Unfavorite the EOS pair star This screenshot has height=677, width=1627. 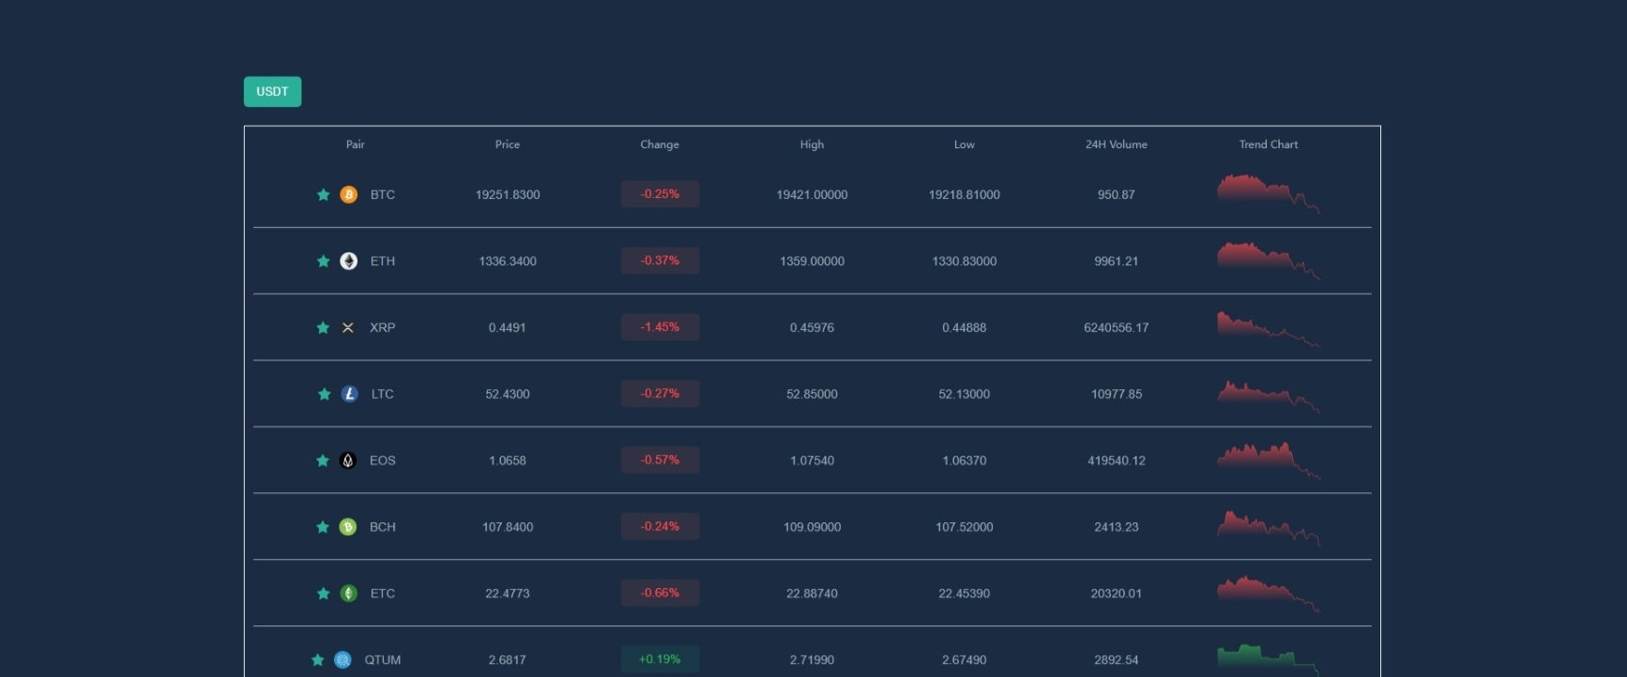pyautogui.click(x=323, y=460)
